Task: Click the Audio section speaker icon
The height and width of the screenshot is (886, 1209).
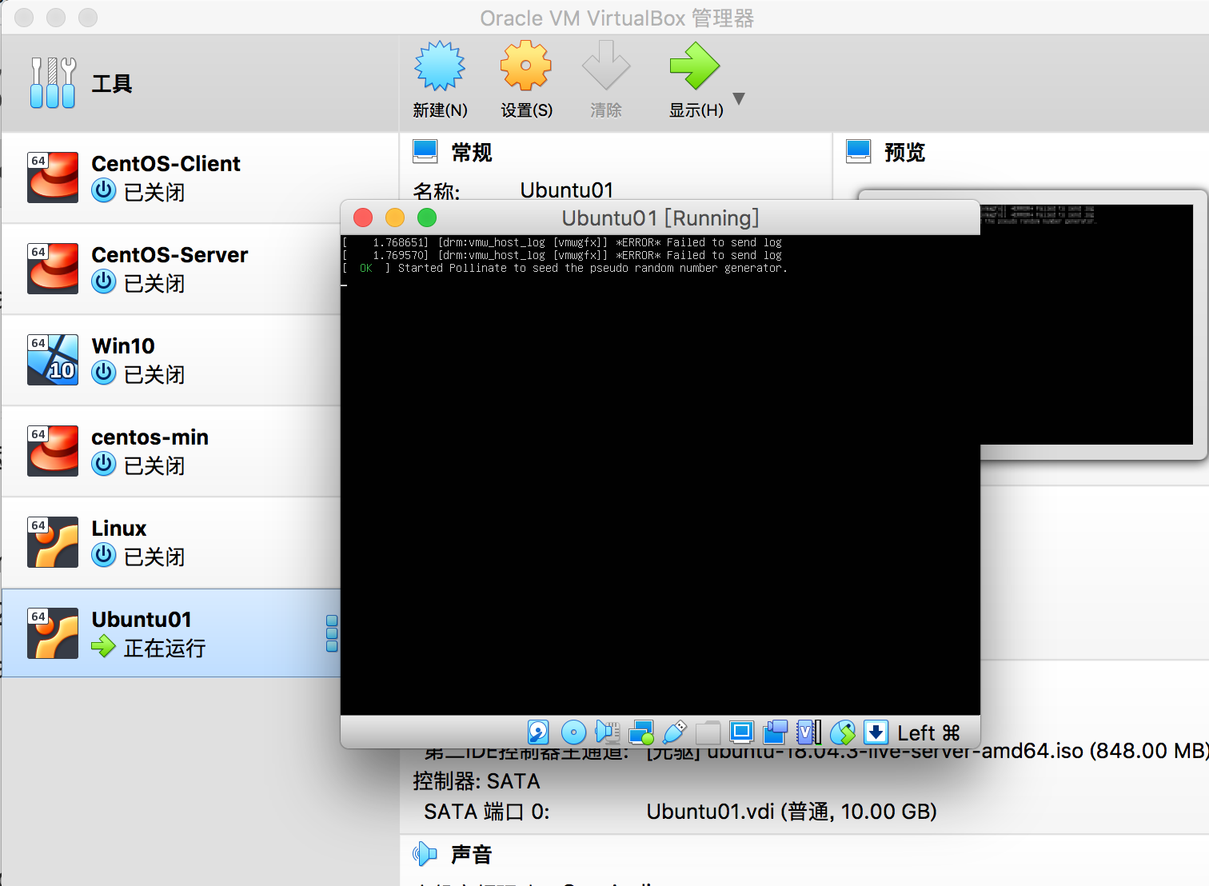Action: tap(425, 854)
